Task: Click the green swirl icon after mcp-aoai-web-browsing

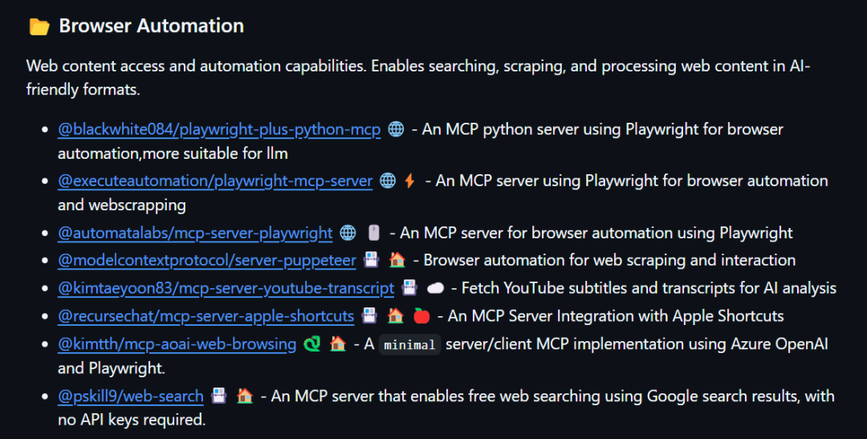Action: click(x=311, y=344)
